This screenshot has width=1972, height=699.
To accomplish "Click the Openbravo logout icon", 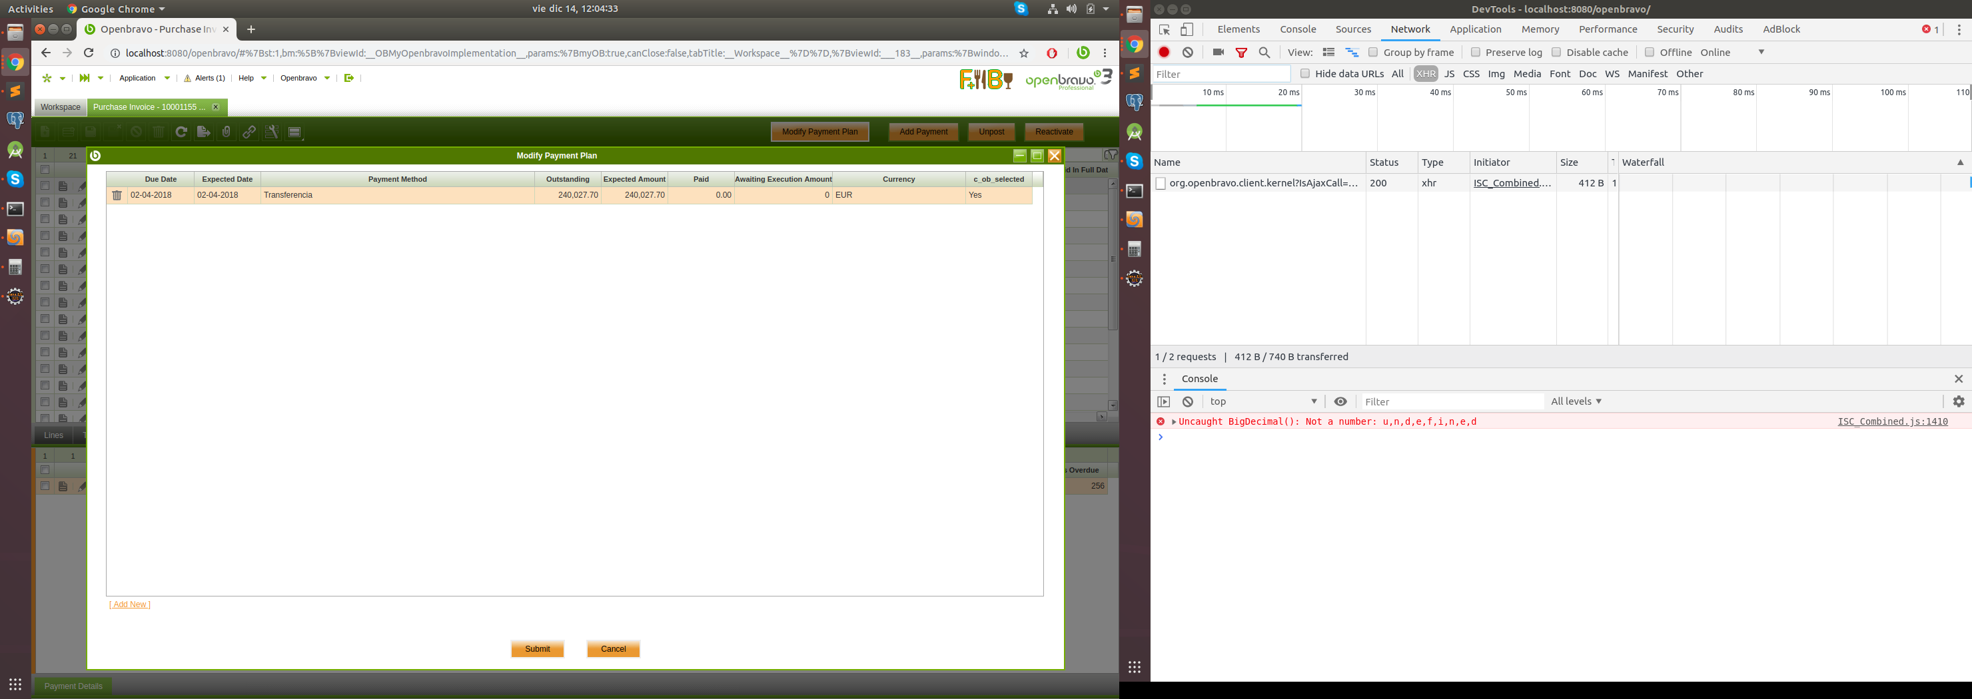I will coord(349,78).
